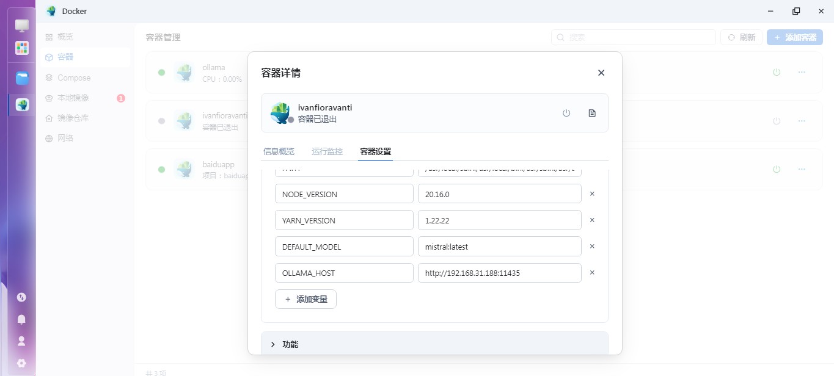Switch to the 信息概览 tab
Image resolution: width=834 pixels, height=376 pixels.
[279, 151]
